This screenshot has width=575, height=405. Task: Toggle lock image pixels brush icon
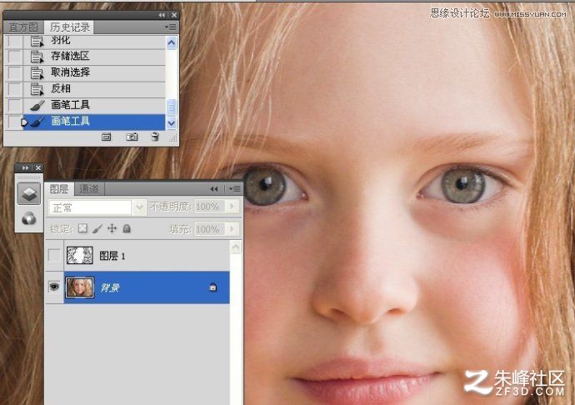click(x=97, y=229)
